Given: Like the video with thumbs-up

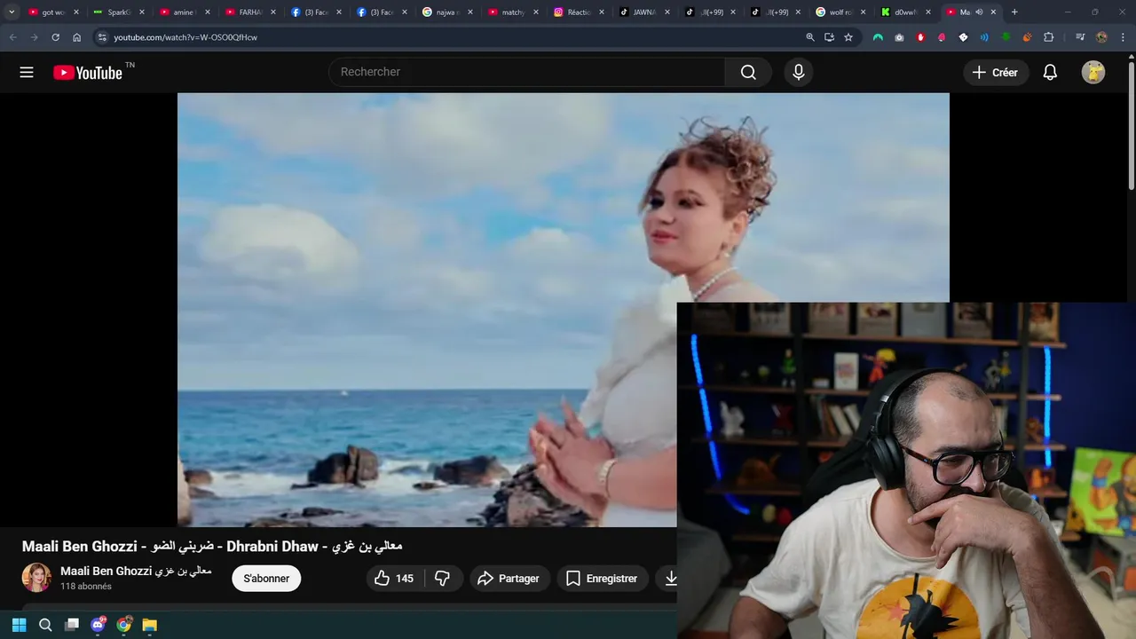Looking at the screenshot, I should [x=382, y=579].
